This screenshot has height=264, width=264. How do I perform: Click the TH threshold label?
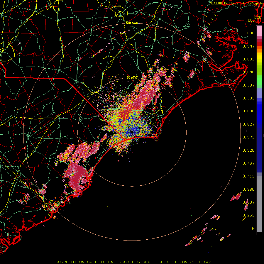[x=252, y=229]
